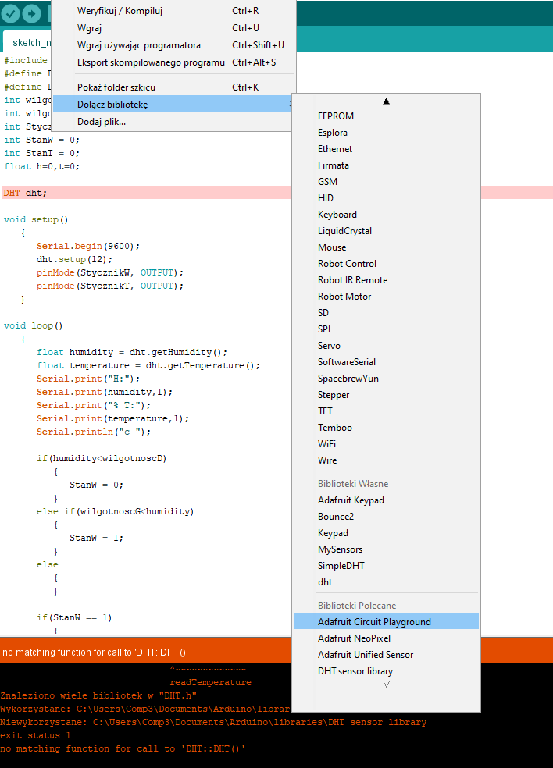553x768 pixels.
Task: Choose Wgraj menu item
Action: tap(174, 28)
